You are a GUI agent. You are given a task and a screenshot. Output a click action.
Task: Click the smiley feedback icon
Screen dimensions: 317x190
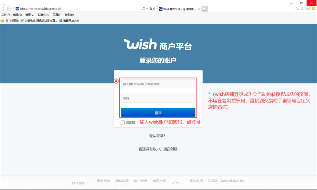click(x=314, y=9)
